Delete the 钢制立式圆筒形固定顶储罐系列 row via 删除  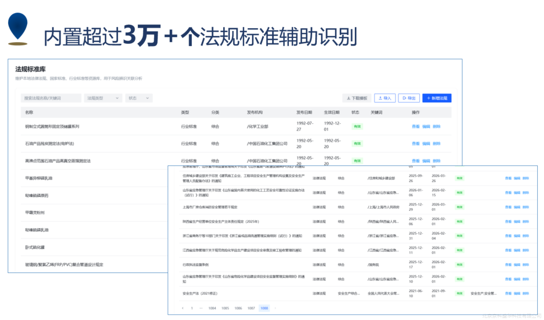436,127
